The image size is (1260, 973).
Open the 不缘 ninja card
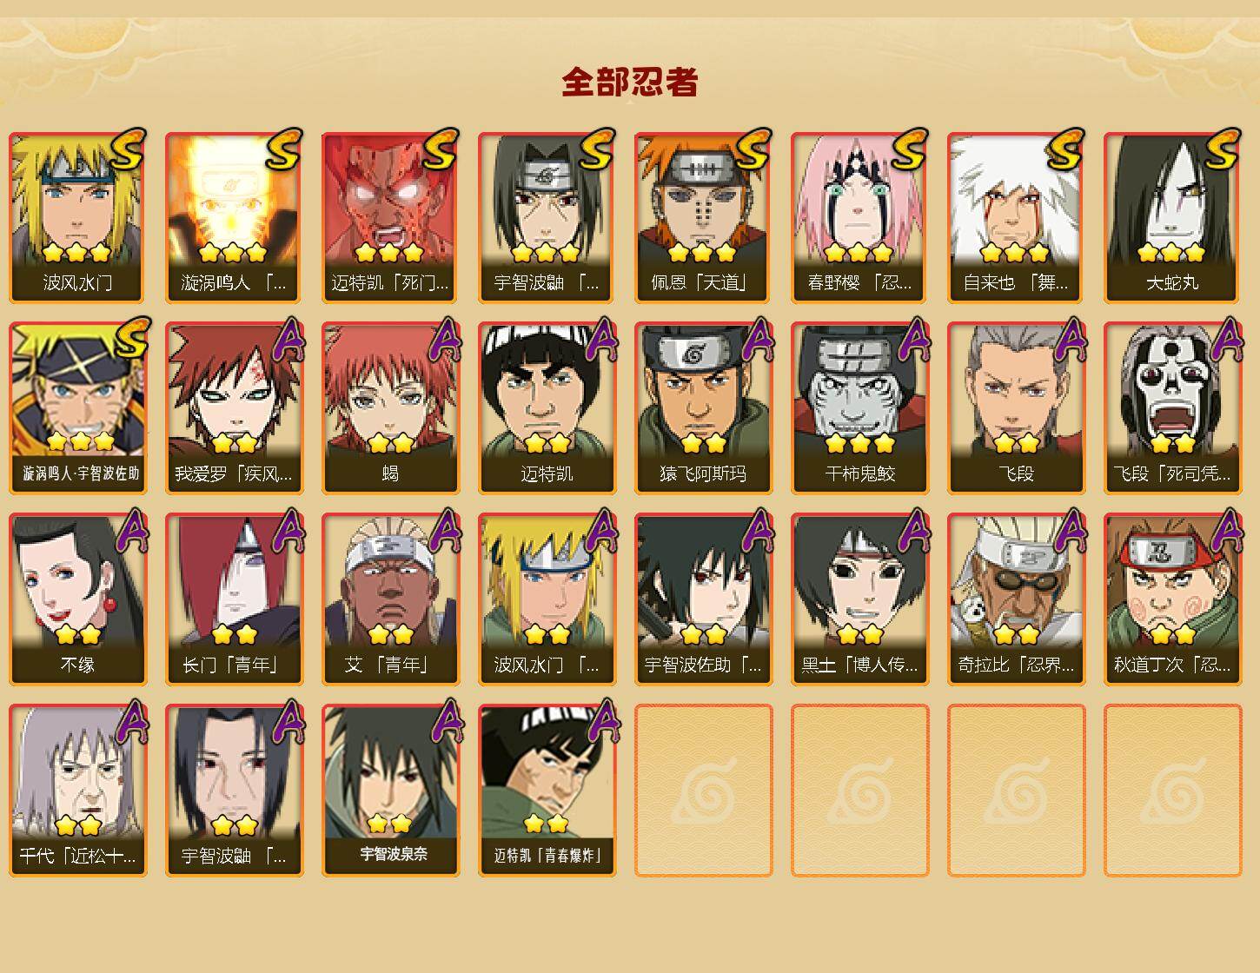(x=77, y=599)
